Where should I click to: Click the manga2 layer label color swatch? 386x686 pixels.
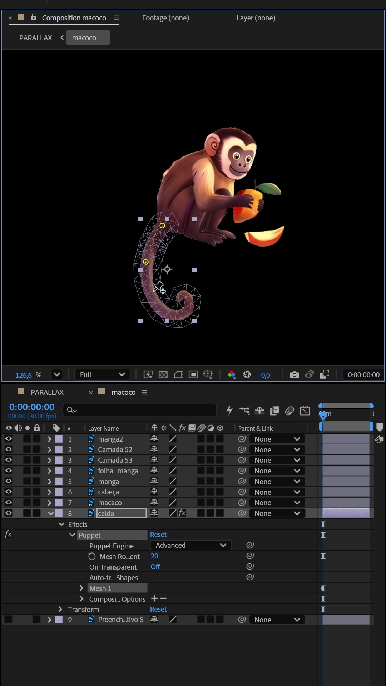coord(59,439)
